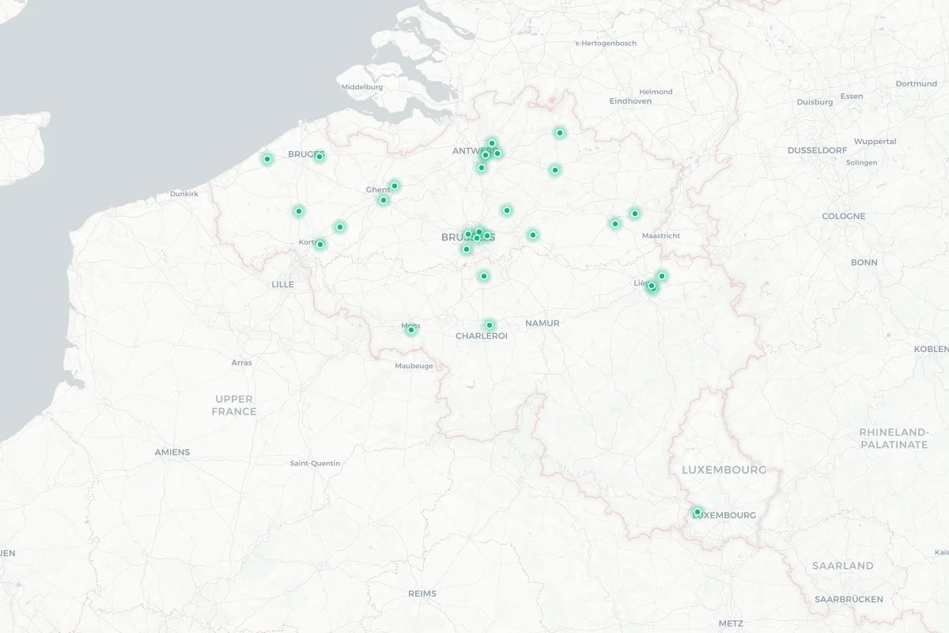Select the marker nearest the Maastricht label
This screenshot has height=633, width=949.
pyautogui.click(x=634, y=214)
